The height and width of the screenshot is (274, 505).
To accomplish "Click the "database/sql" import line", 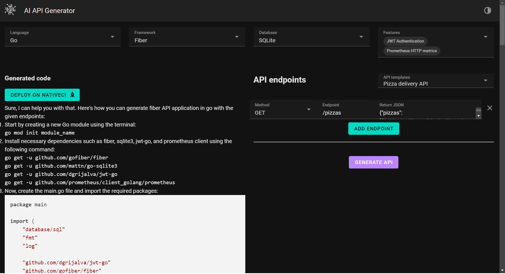I will pos(44,230).
